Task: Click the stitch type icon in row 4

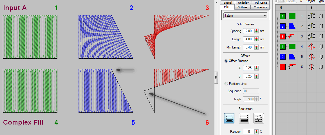Action: (321, 46)
